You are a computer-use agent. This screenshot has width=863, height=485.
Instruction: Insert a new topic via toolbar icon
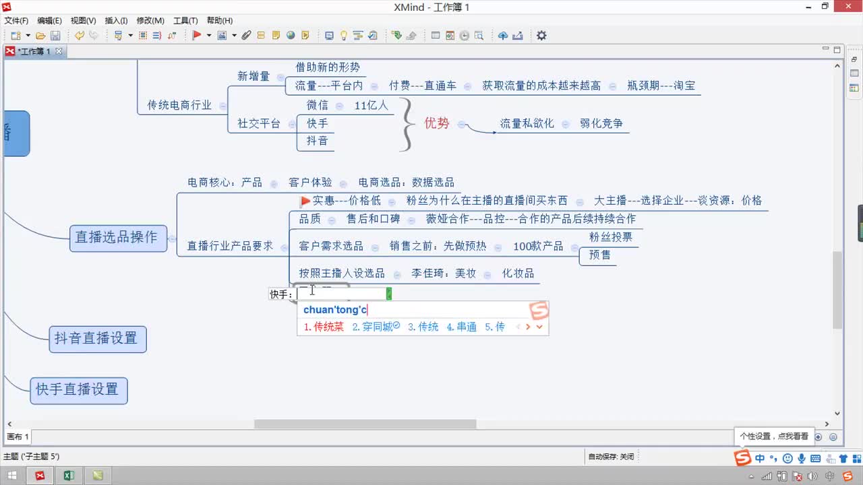[x=118, y=35]
